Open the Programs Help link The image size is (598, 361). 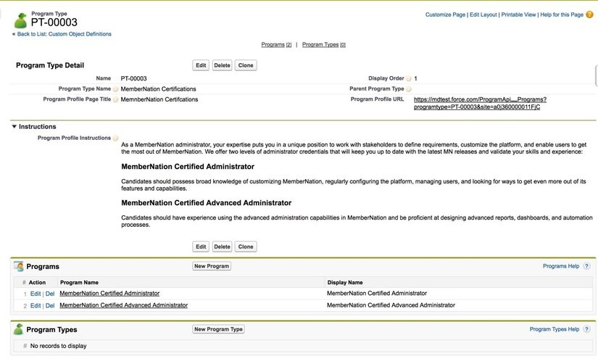tap(561, 266)
